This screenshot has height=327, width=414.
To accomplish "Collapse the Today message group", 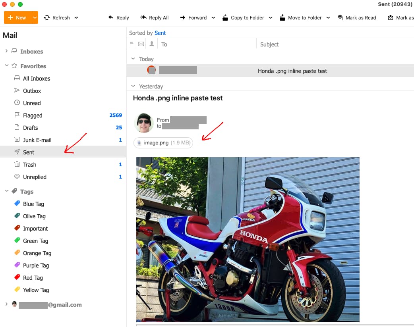I will (x=133, y=59).
